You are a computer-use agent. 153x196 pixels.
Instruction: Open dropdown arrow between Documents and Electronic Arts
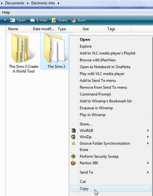coord(28,3)
